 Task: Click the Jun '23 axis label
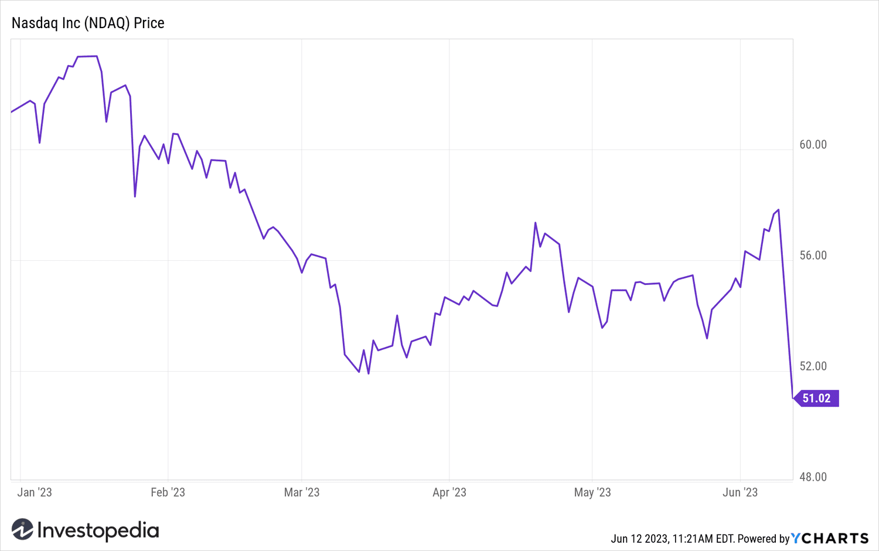click(x=740, y=492)
